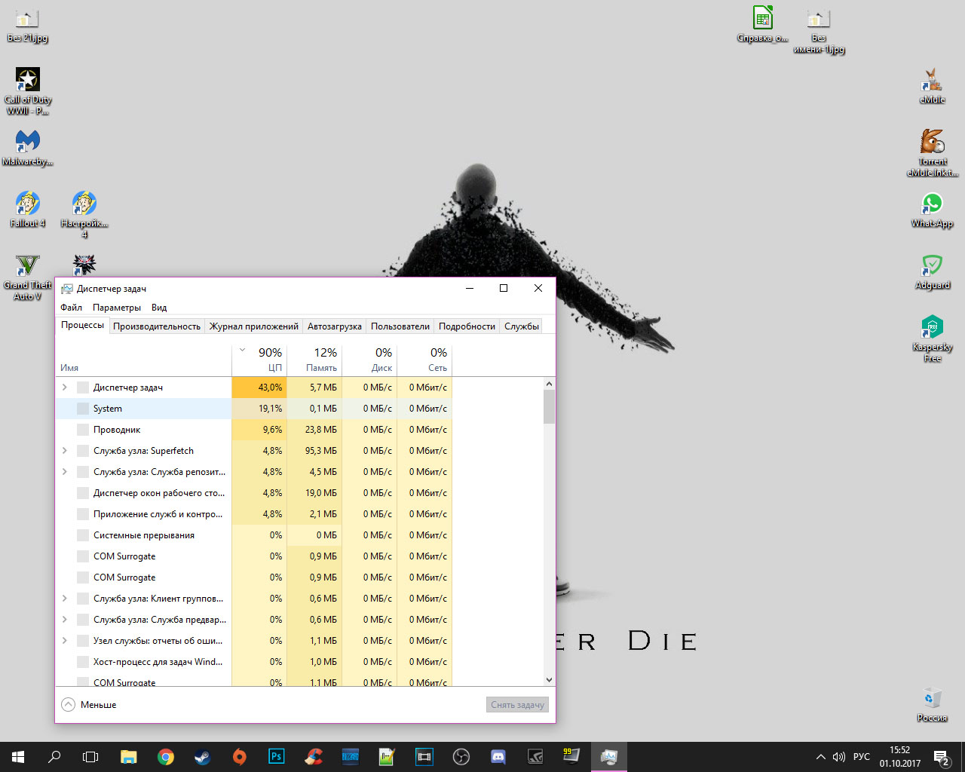The image size is (965, 772).
Task: Open Photoshop from the taskbar
Action: point(277,757)
